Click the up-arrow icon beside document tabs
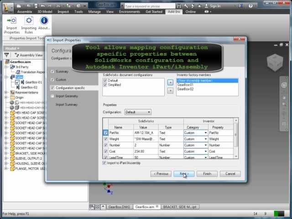This screenshot has height=219, width=292. pyautogui.click(x=103, y=207)
